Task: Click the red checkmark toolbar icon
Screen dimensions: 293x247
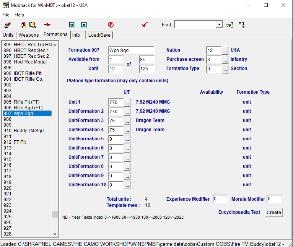Action: coord(144,25)
